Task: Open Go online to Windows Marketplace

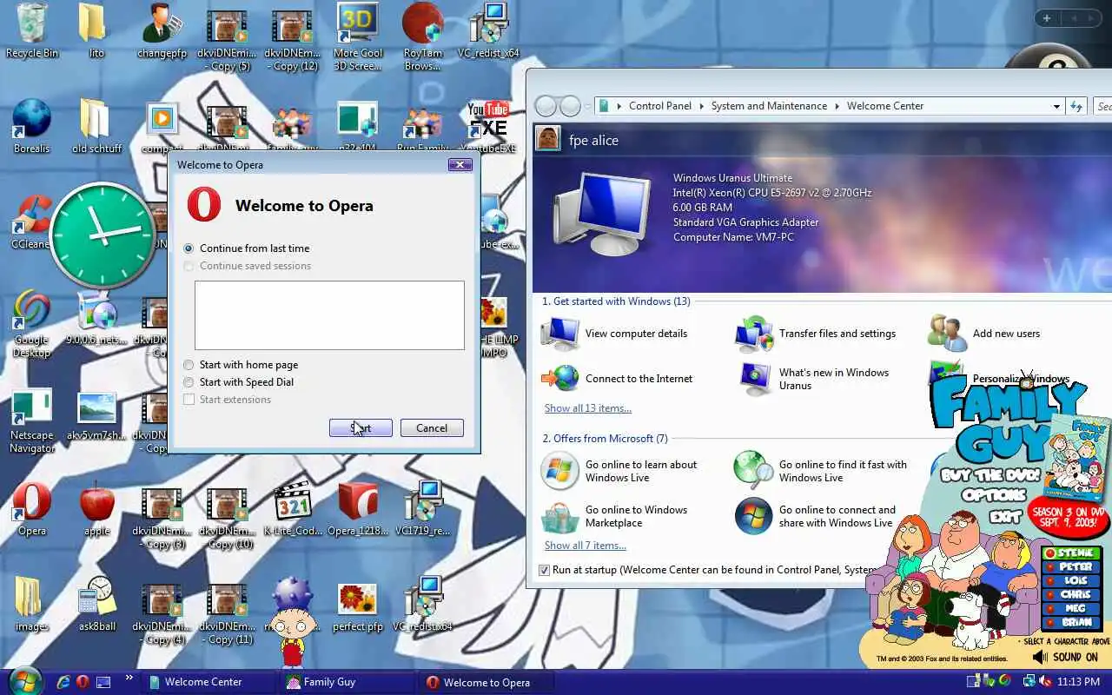Action: pyautogui.click(x=614, y=517)
